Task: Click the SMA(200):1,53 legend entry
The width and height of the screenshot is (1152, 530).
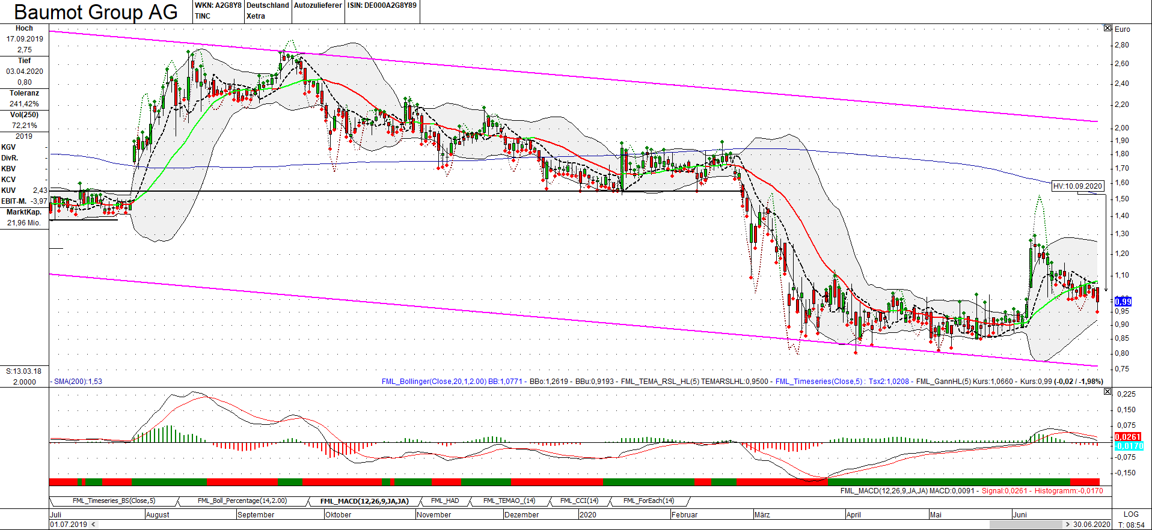Action: pyautogui.click(x=78, y=382)
